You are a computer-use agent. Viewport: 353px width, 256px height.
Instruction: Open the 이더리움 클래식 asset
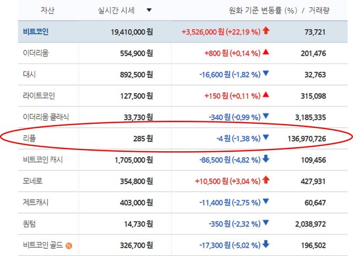click(x=46, y=117)
